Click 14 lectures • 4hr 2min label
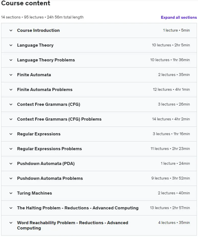198x237 pixels. pyautogui.click(x=171, y=119)
